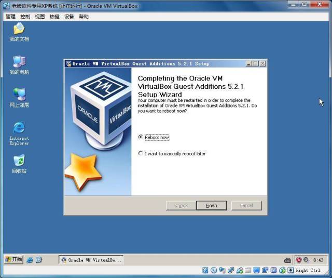
Task: Click the security alert shield tray icon
Action: point(299,260)
